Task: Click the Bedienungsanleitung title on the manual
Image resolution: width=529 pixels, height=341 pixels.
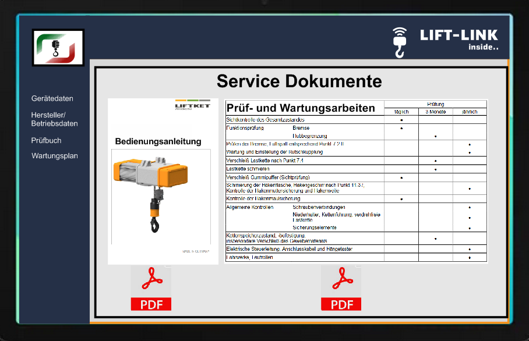Action: pyautogui.click(x=158, y=141)
